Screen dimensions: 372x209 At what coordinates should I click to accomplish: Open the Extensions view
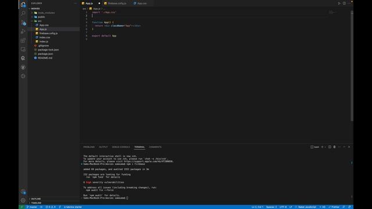coord(23,40)
